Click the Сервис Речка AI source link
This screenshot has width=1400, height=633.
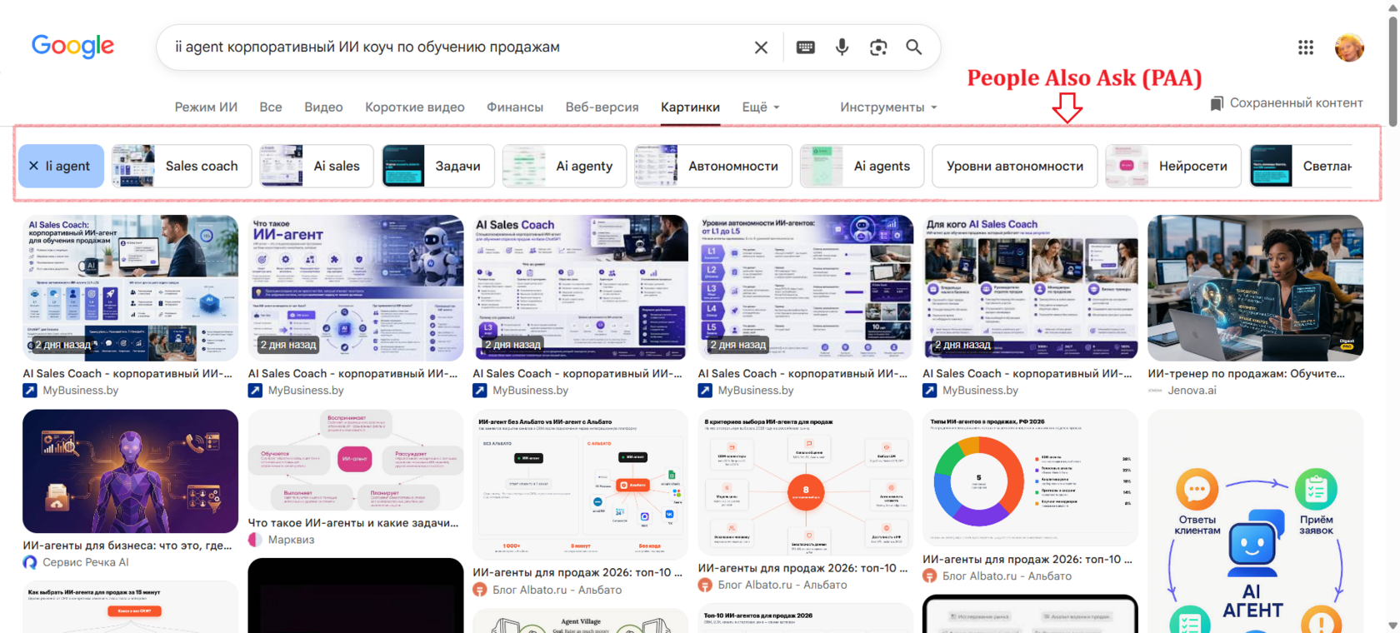coord(85,562)
